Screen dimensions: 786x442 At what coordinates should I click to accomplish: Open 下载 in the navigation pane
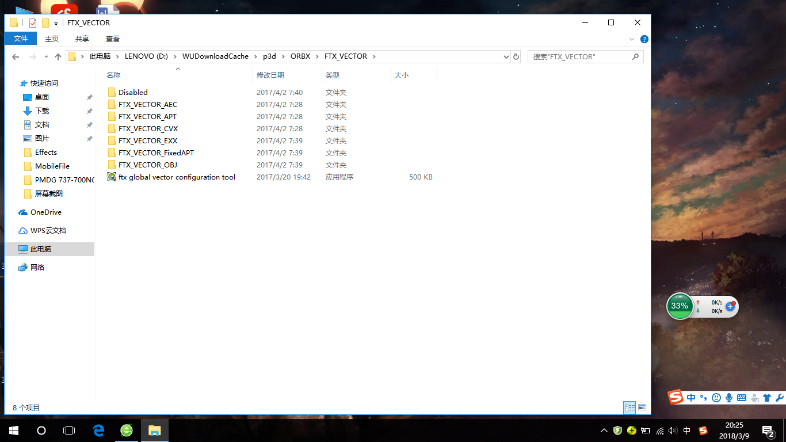click(42, 110)
